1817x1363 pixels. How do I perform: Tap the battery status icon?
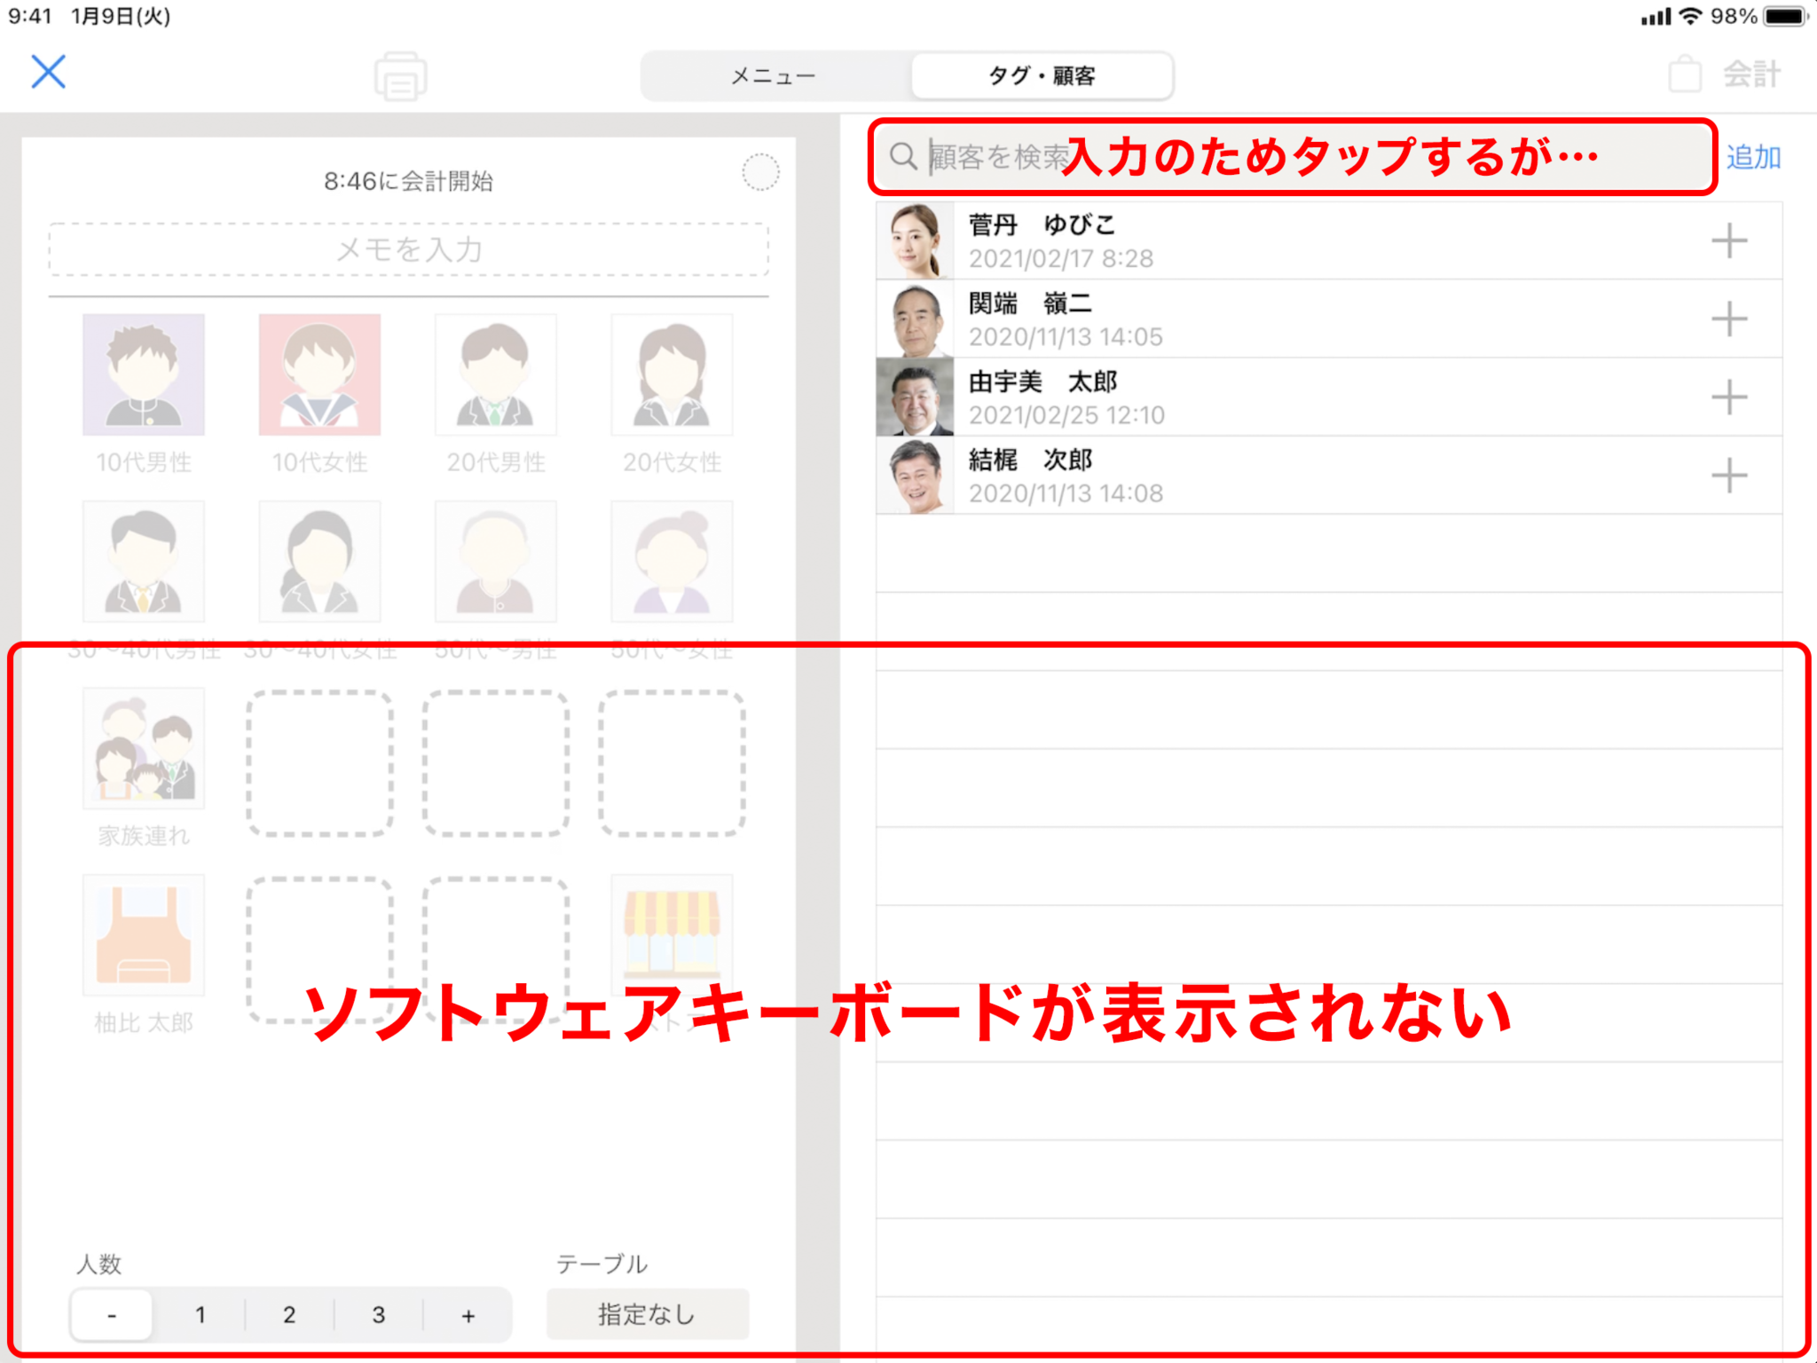tap(1785, 16)
